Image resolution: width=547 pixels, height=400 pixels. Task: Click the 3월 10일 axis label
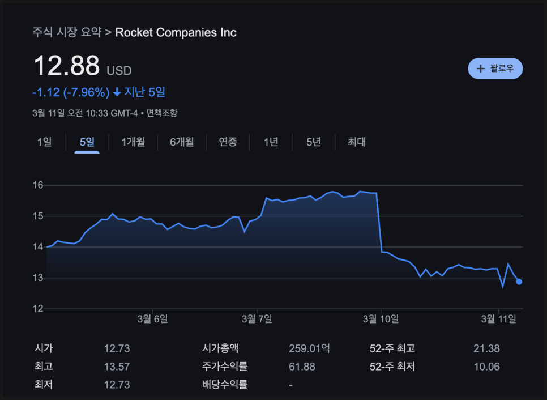point(381,319)
